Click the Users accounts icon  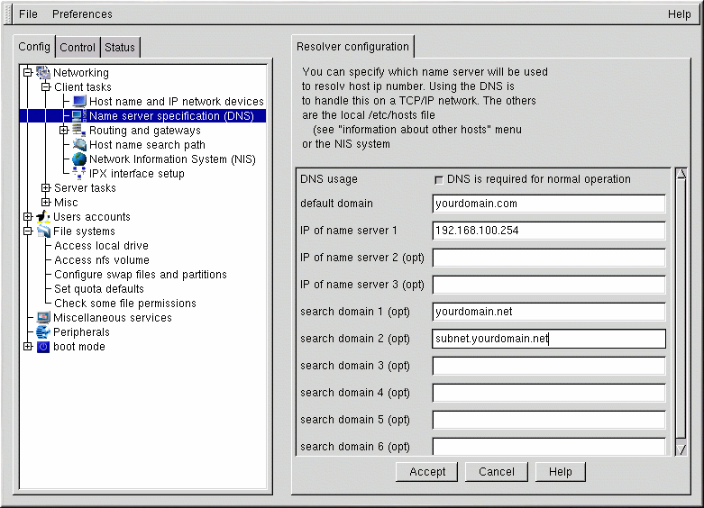(x=43, y=217)
